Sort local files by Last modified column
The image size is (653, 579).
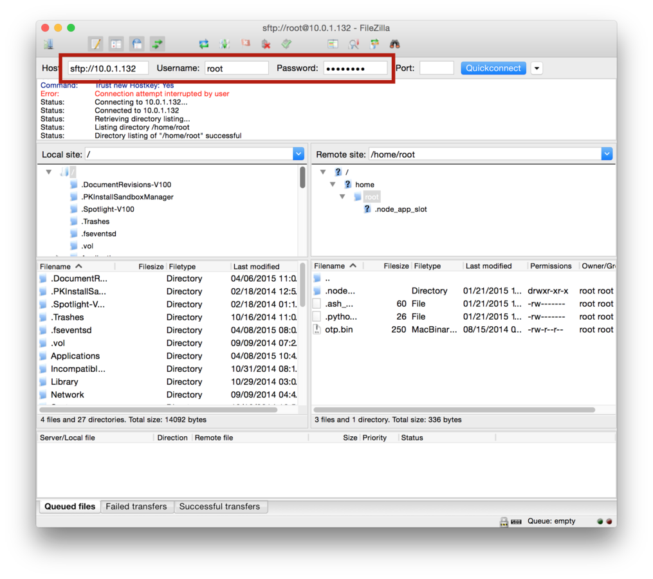click(x=264, y=266)
